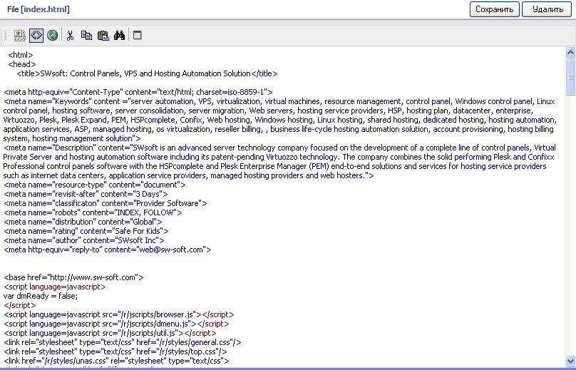Switch to the design (WYSIWYG) view
This screenshot has width=576, height=370.
[x=20, y=35]
